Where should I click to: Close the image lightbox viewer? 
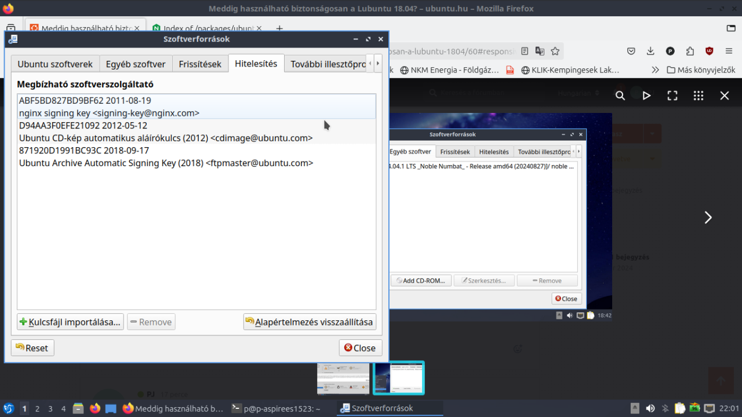tap(725, 96)
